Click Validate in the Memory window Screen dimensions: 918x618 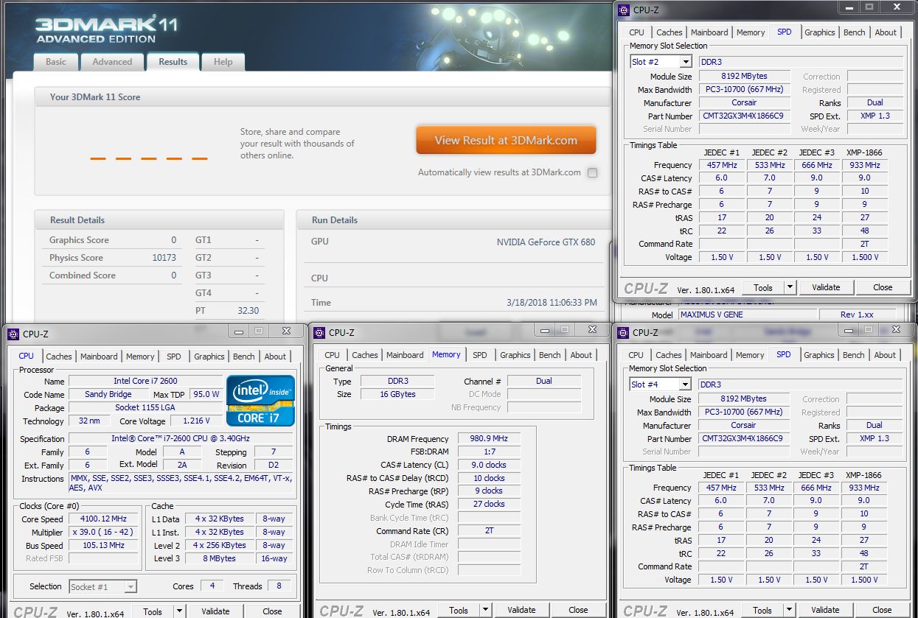click(x=521, y=611)
